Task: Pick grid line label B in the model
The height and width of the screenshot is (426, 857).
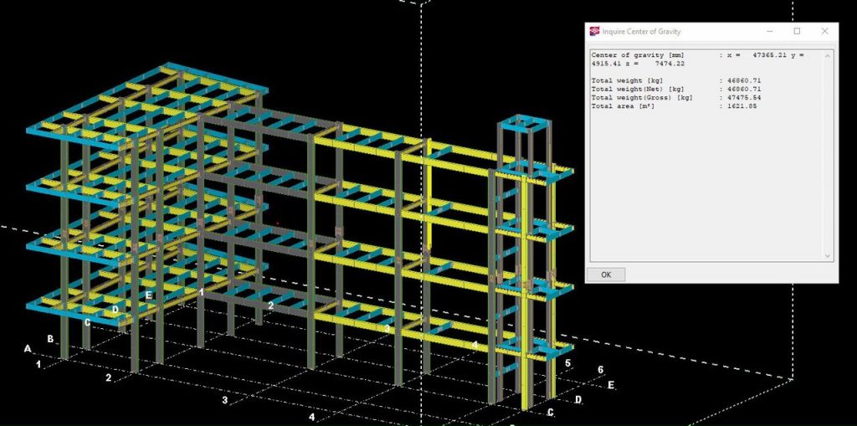Action: click(x=51, y=339)
